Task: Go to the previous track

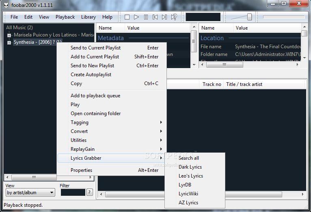Action: 155,17
